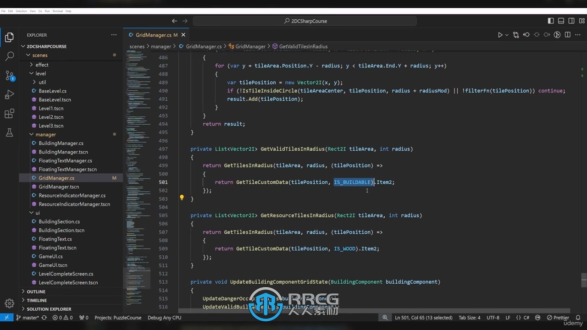The height and width of the screenshot is (330, 587).
Task: Open the Terminal menu
Action: click(57, 11)
